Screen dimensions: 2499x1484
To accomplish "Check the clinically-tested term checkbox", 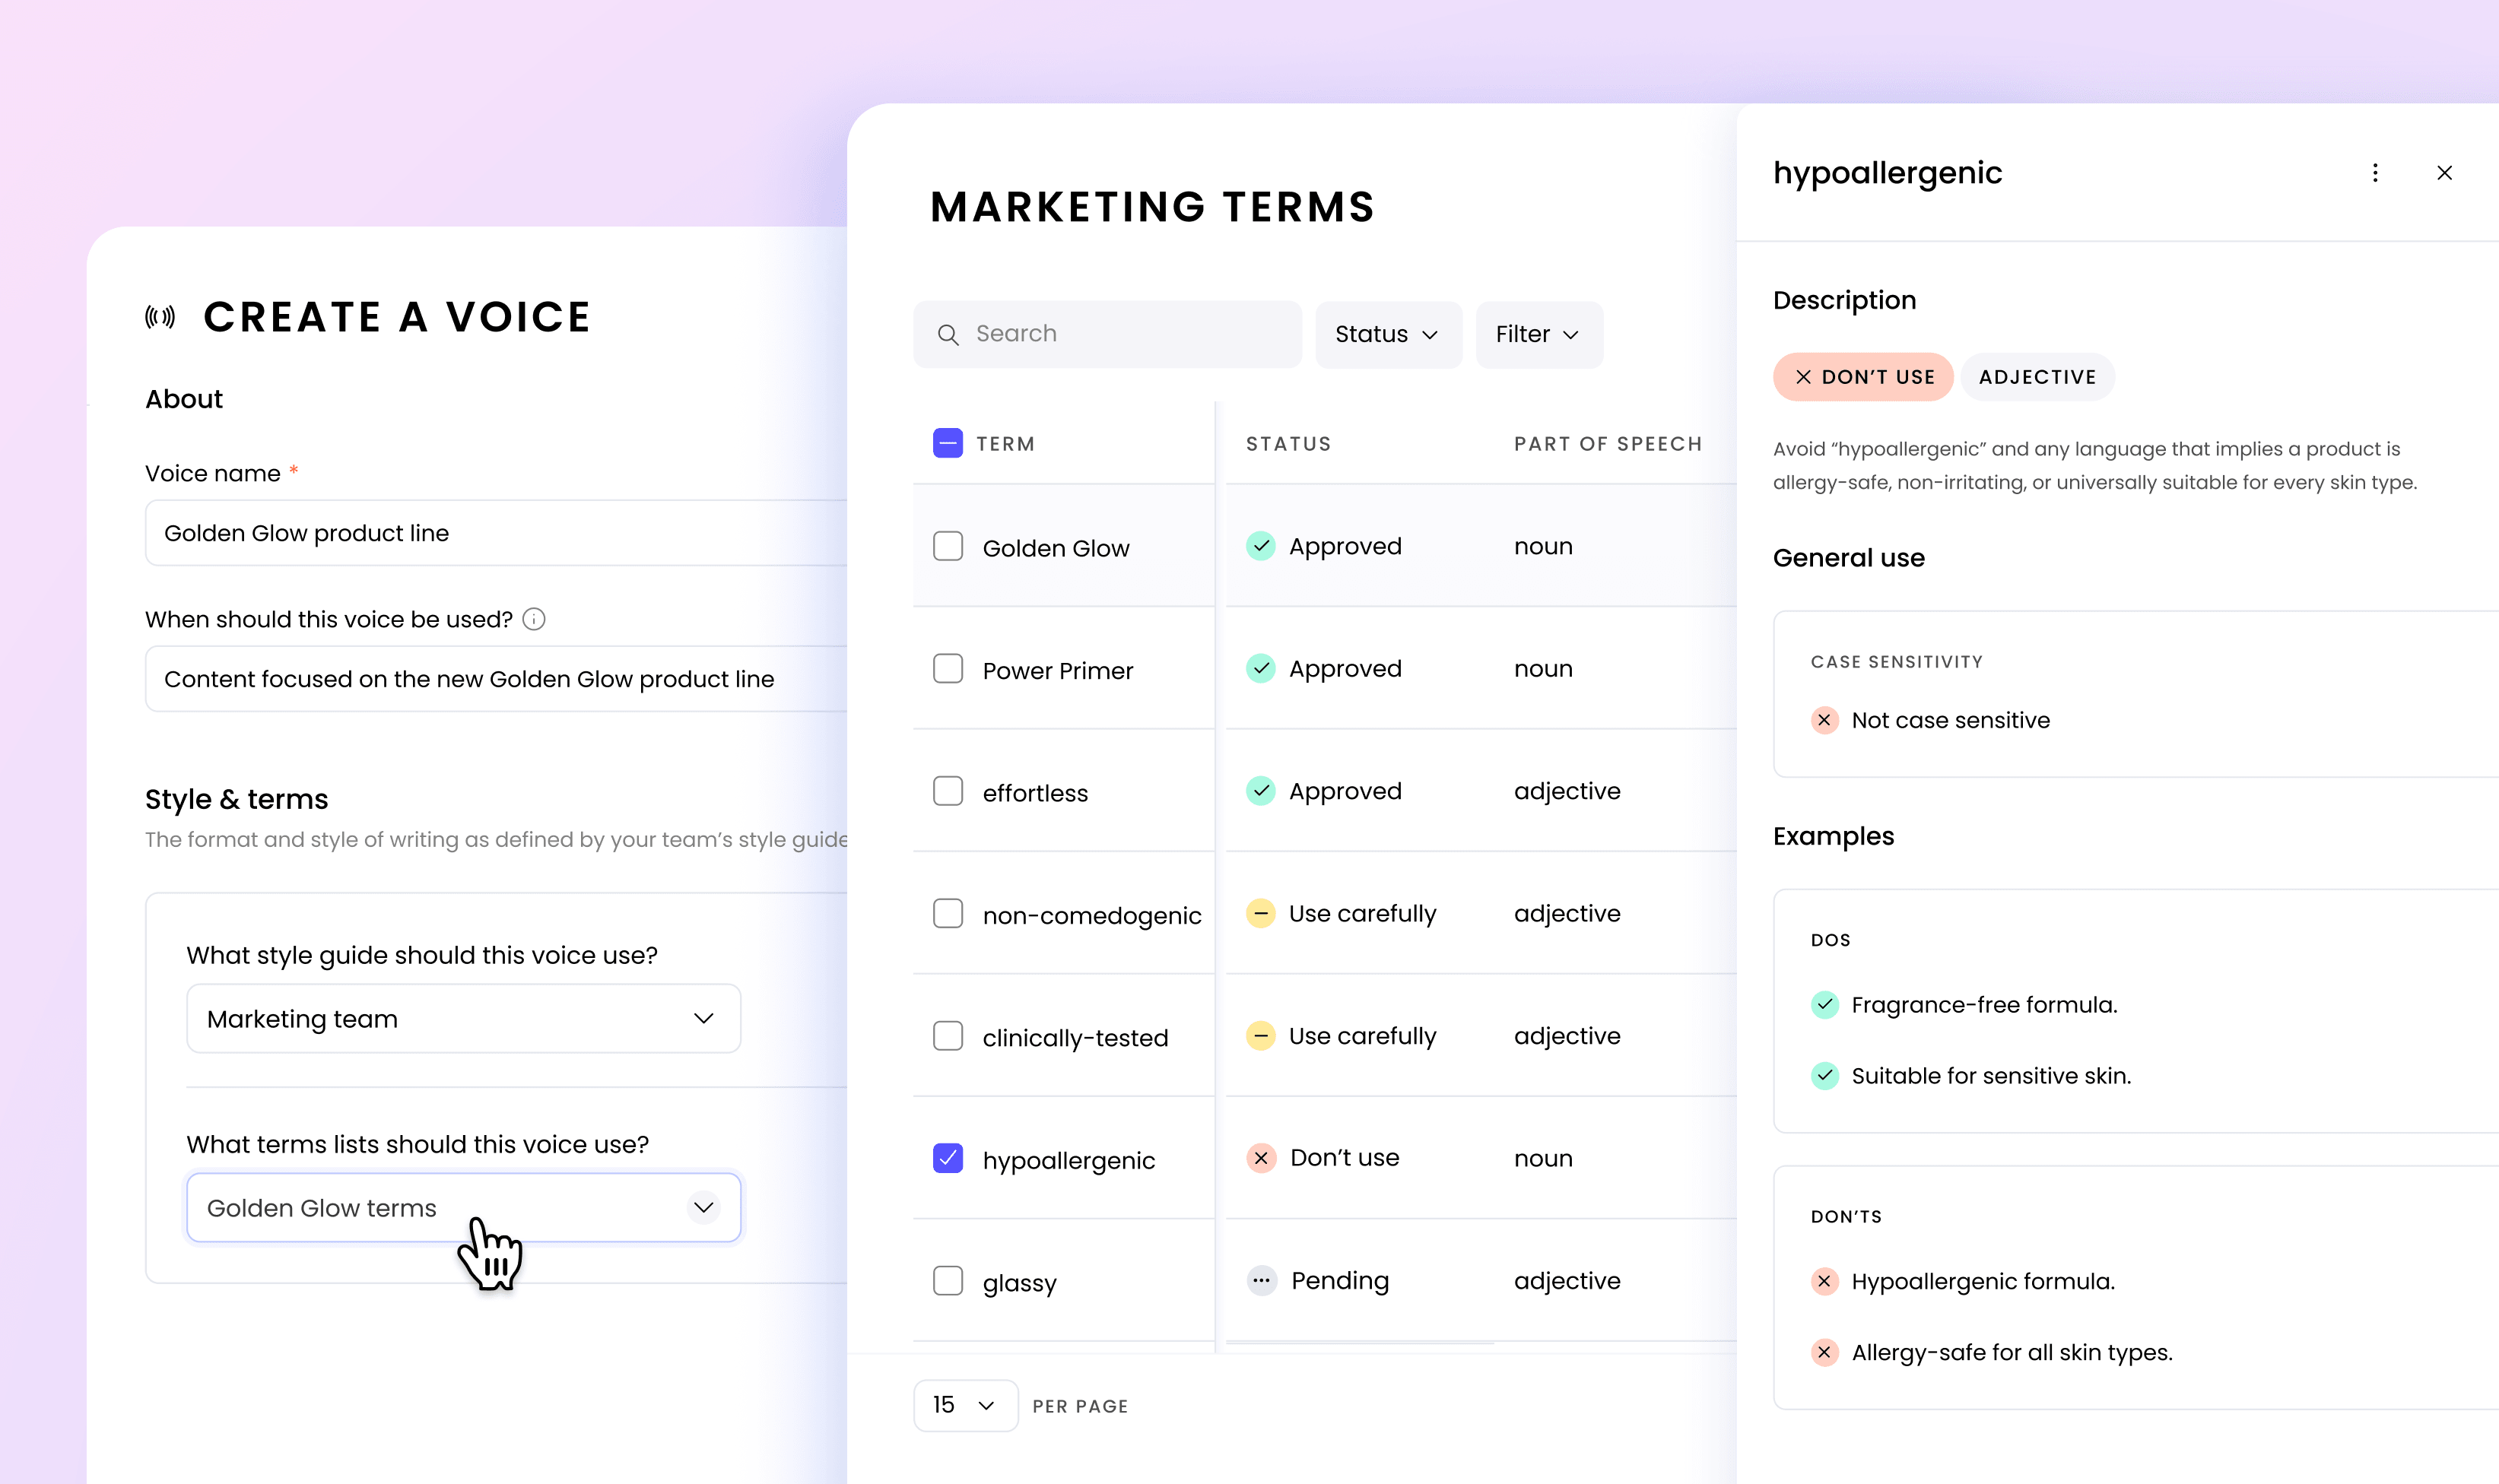I will (947, 1036).
